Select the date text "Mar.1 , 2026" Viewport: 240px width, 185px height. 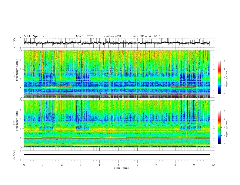85,36
